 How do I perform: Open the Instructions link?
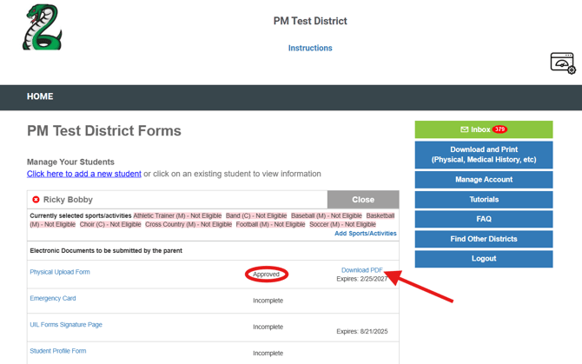310,48
